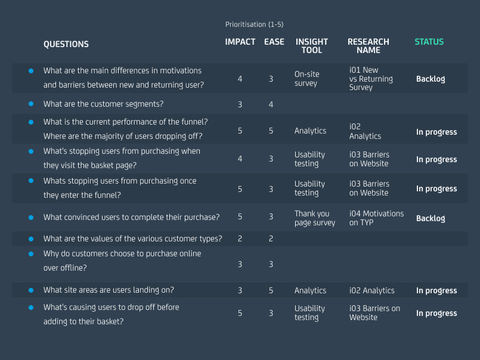Click bullet next to basket page question

(31, 151)
